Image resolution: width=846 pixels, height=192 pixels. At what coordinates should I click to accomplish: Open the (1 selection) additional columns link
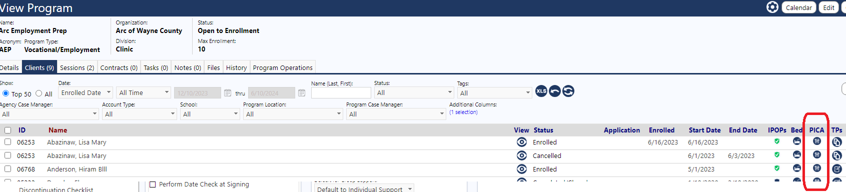(463, 112)
